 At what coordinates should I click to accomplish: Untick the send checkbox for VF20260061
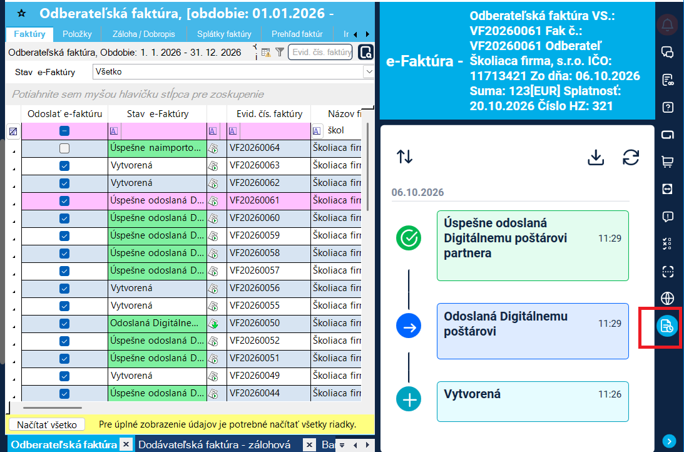click(64, 201)
